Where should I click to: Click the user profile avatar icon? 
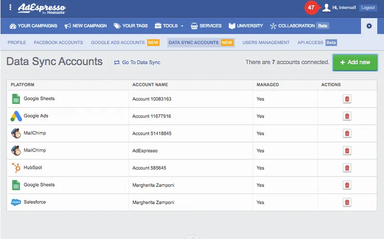(326, 8)
